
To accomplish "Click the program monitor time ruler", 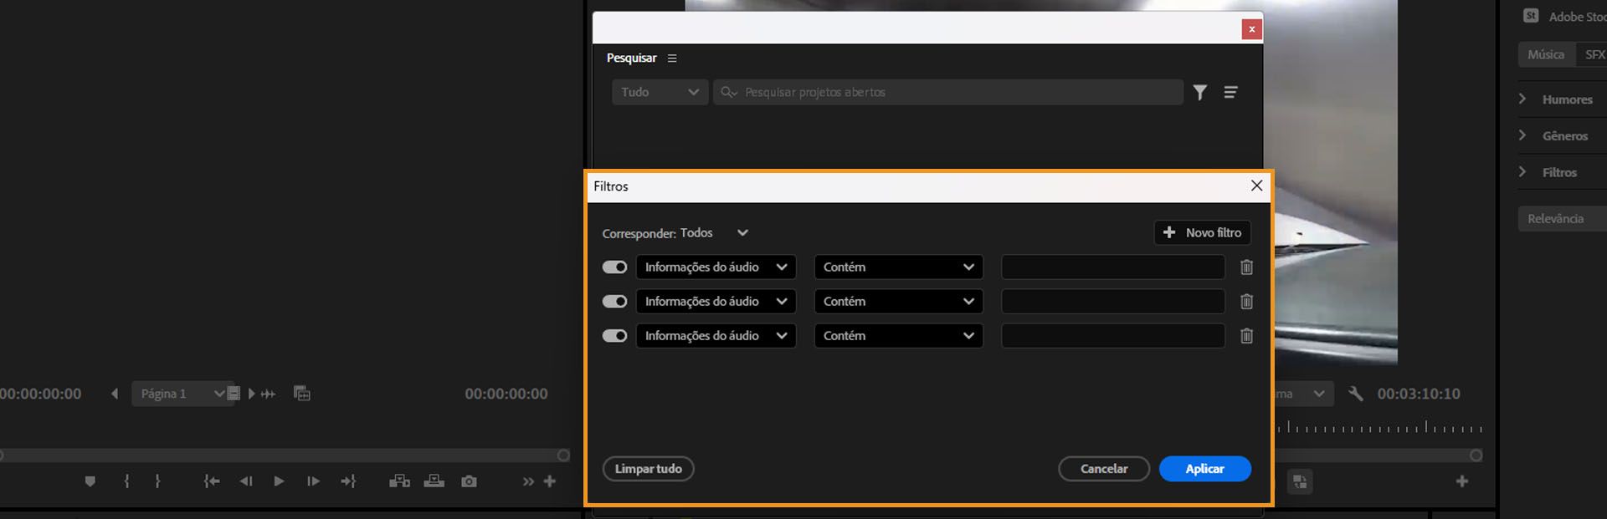I will click(x=1379, y=427).
